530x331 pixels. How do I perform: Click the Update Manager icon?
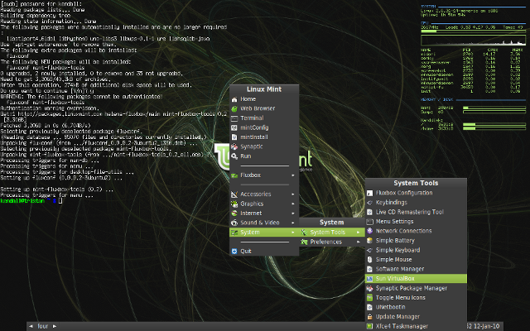point(370,317)
